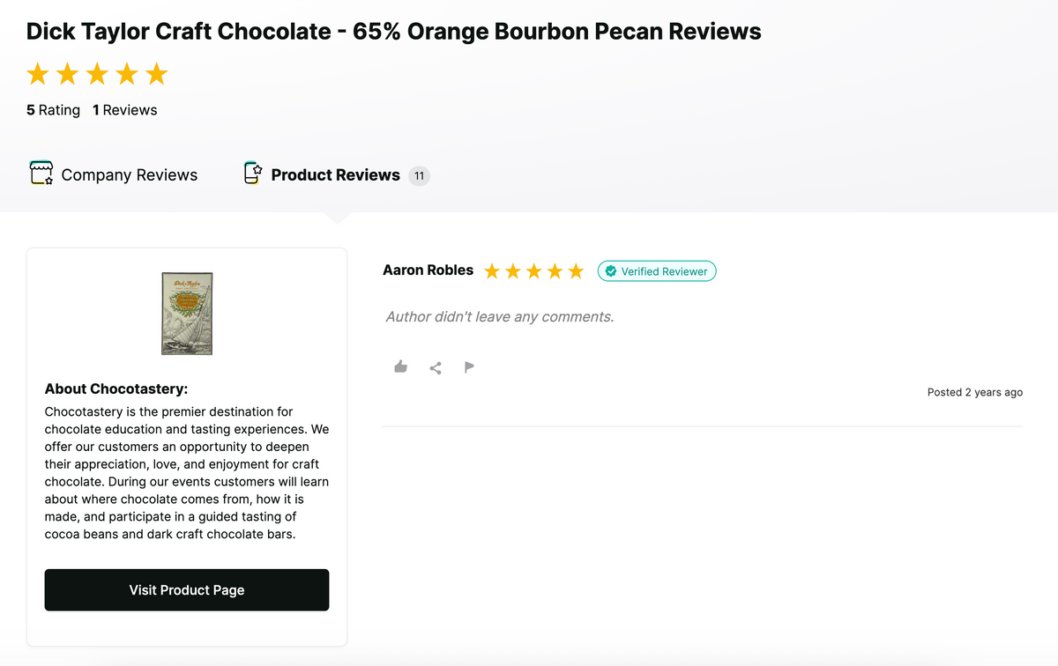
Task: Flag Aaron Robles' review as inappropriate
Action: pos(469,366)
